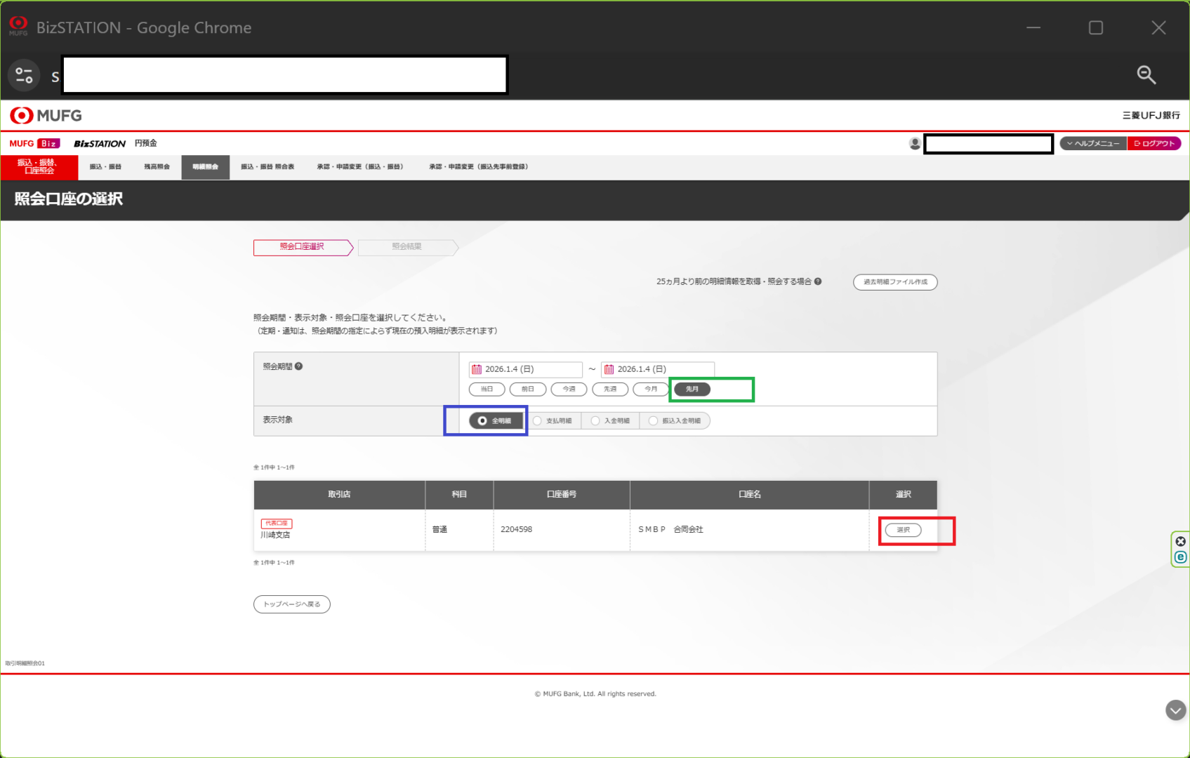Open the end date calendar icon

point(609,369)
